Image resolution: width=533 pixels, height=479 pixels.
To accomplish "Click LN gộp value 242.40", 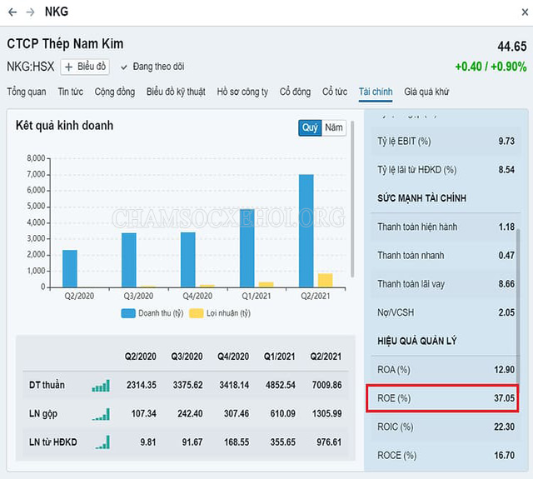I will [x=190, y=414].
